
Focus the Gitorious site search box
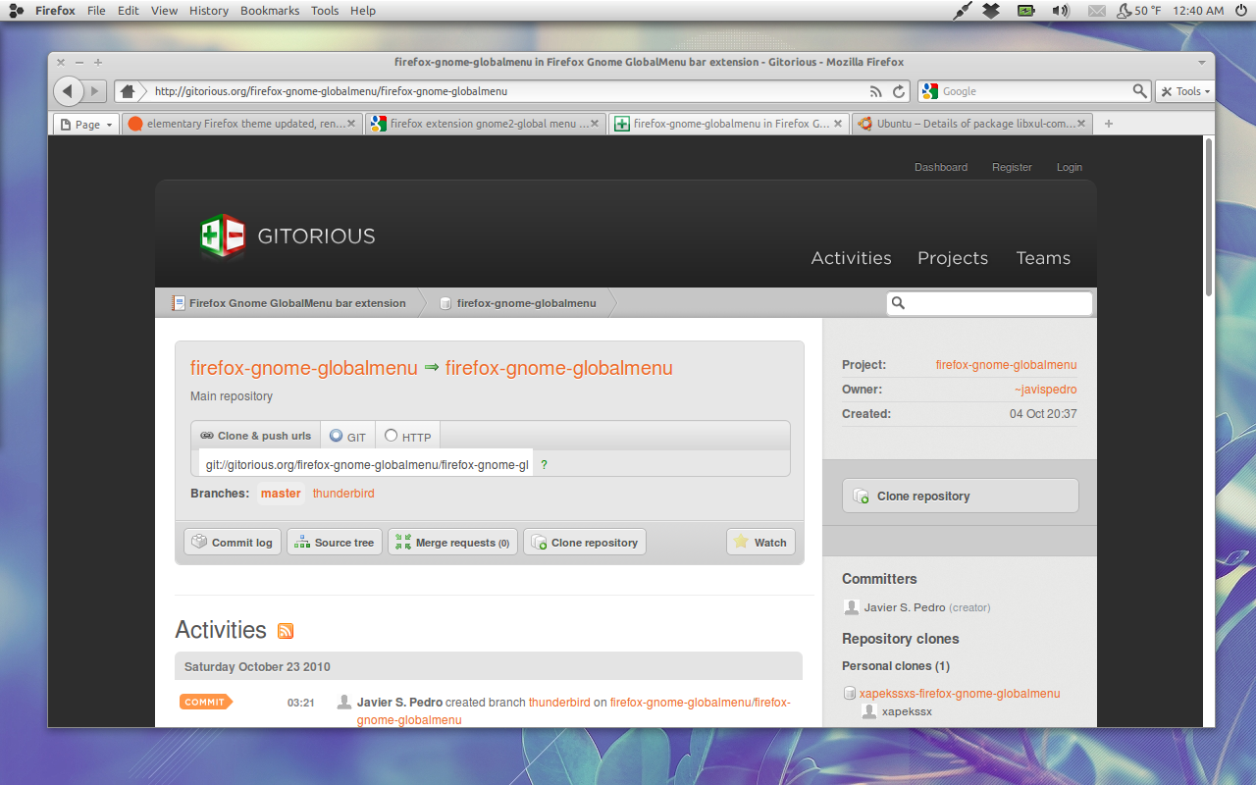coord(989,303)
